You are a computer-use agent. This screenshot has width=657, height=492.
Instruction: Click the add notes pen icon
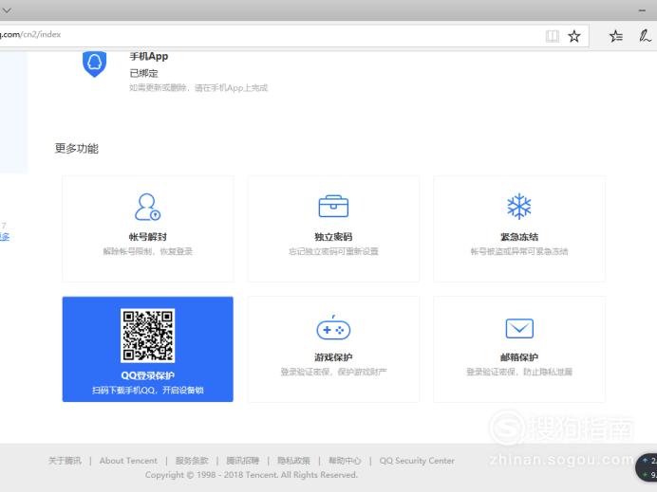(645, 36)
